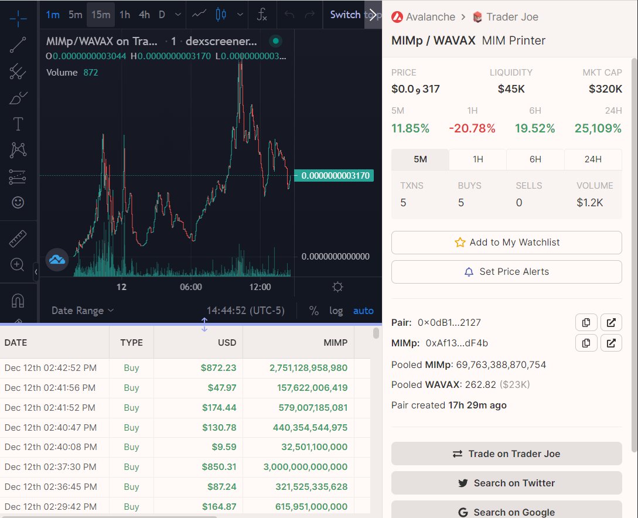Select the trend line drawing tool
The height and width of the screenshot is (518, 638).
tap(18, 45)
